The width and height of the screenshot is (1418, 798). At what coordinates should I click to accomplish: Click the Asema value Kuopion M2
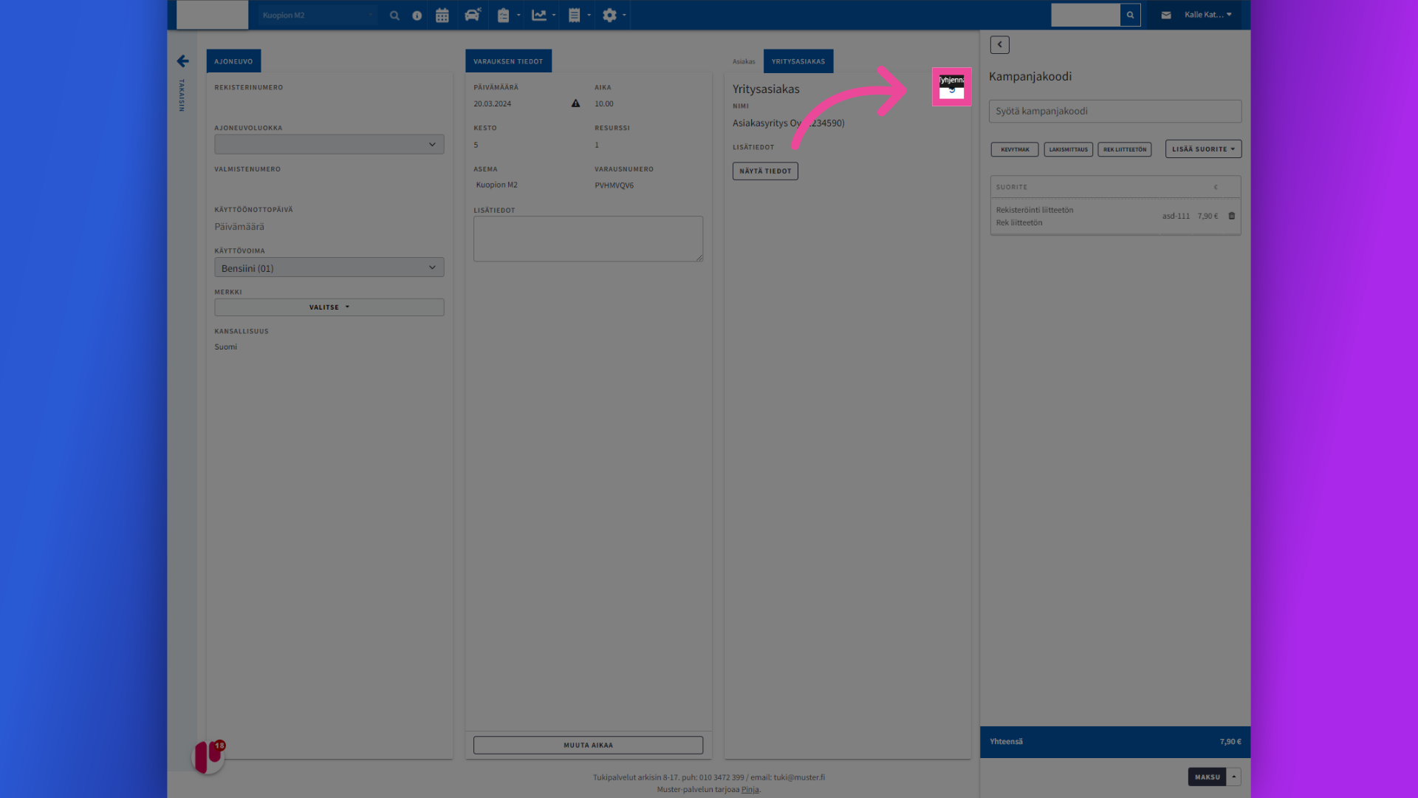[497, 185]
